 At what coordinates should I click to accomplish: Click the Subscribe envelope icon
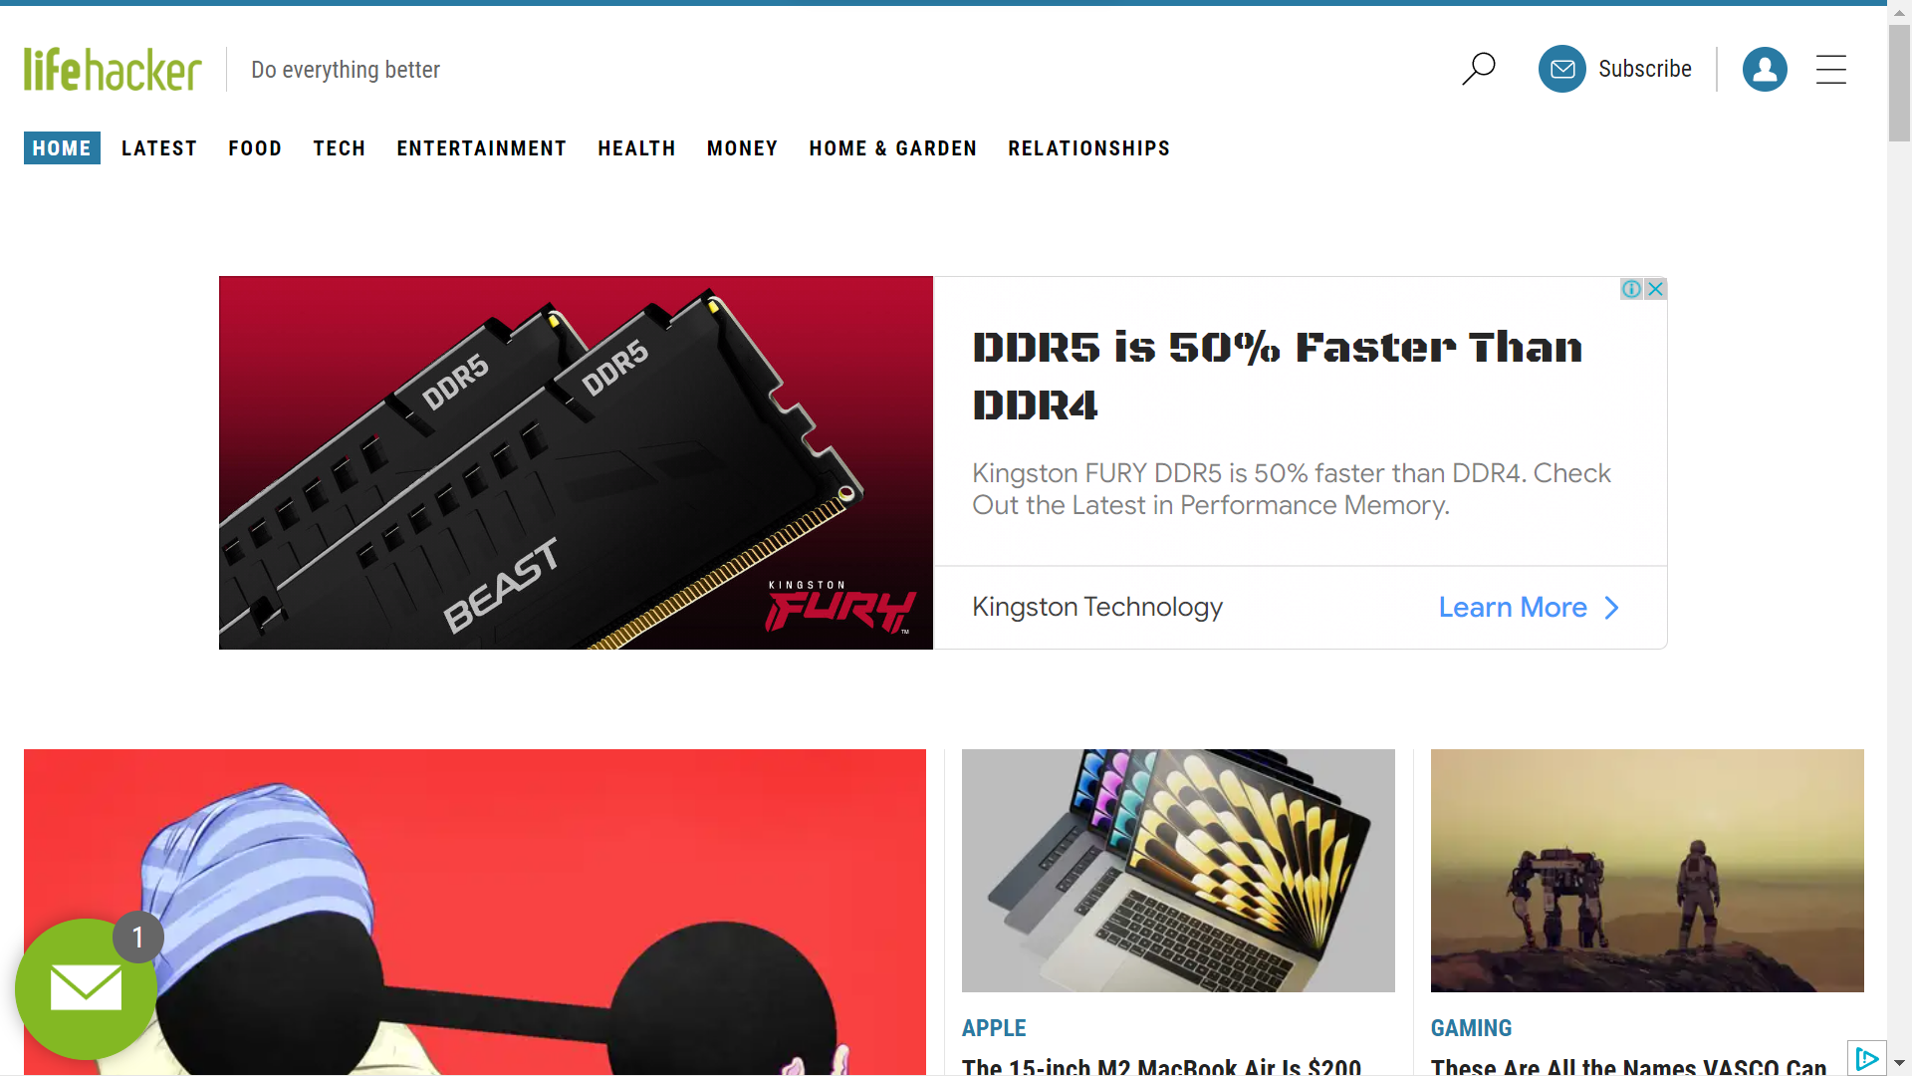(x=1561, y=69)
